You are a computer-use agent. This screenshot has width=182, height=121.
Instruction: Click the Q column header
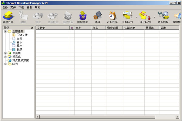click(72, 28)
